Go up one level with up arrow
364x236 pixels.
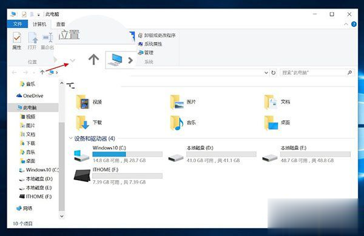(x=42, y=72)
